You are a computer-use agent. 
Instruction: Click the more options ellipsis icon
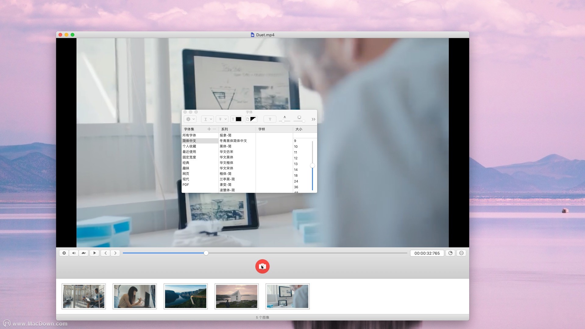(x=461, y=253)
